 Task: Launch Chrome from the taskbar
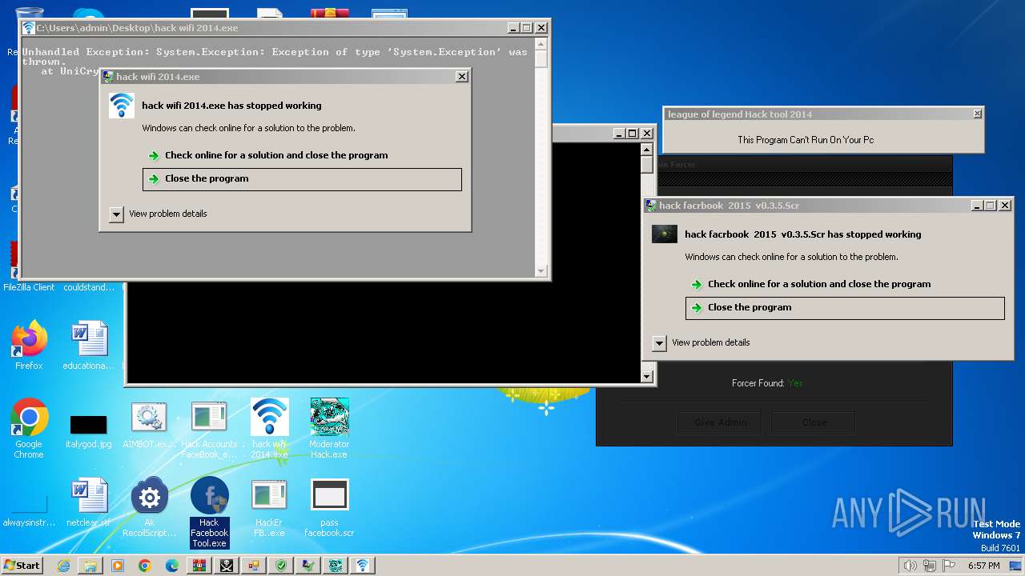[x=145, y=566]
